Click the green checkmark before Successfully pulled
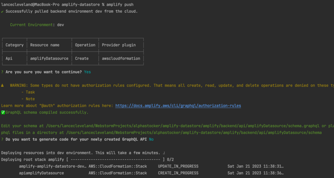The width and height of the screenshot is (334, 178). (x=2, y=11)
